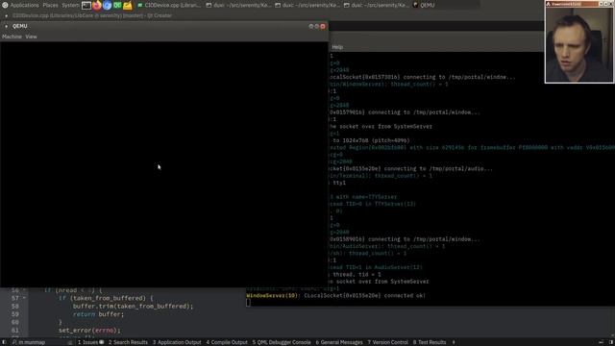
Task: Open the 2 Search Results pane
Action: point(128,342)
